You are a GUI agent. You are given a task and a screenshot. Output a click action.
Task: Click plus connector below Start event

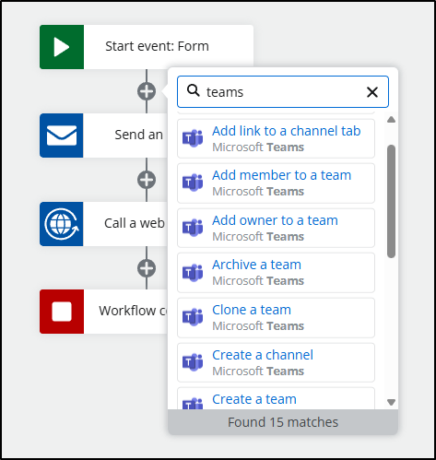coord(147,91)
